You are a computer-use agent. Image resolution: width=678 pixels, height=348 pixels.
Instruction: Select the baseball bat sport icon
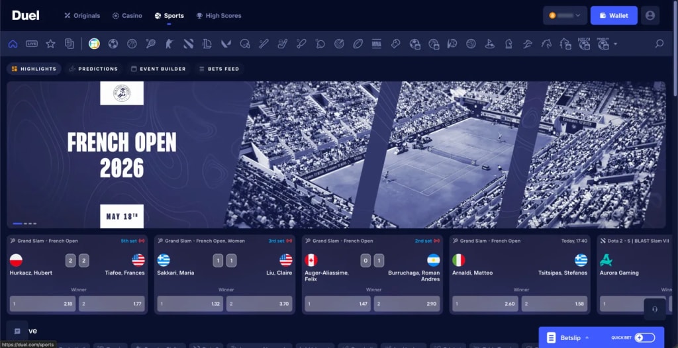264,44
